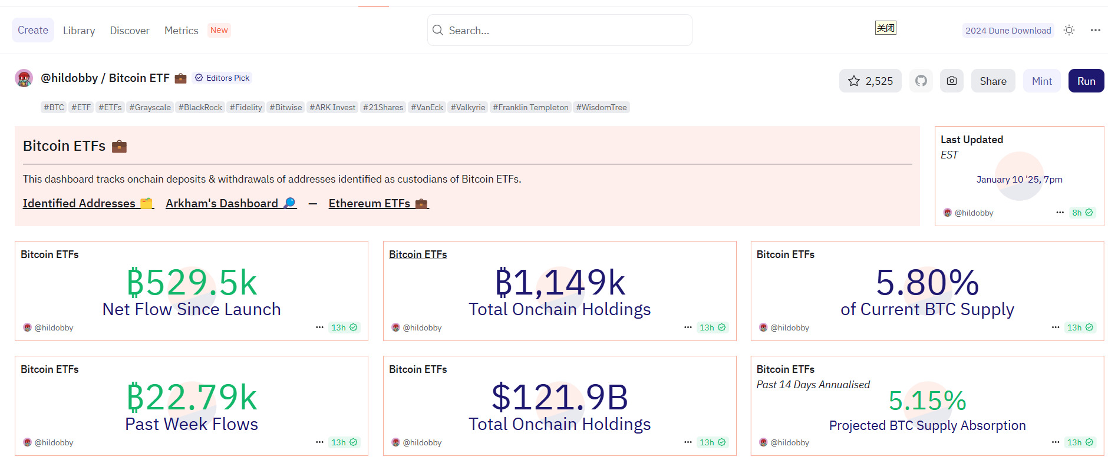Select the #Franklin Templeton tag
Viewport: 1108px width, 463px height.
[x=530, y=107]
